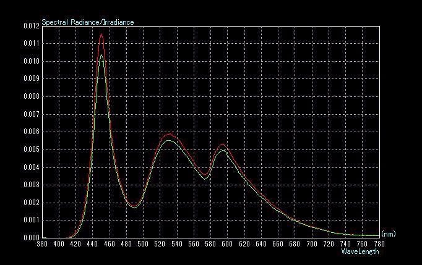Click the 0.012 y-axis value
Image resolution: width=422 pixels, height=265 pixels.
pos(32,26)
